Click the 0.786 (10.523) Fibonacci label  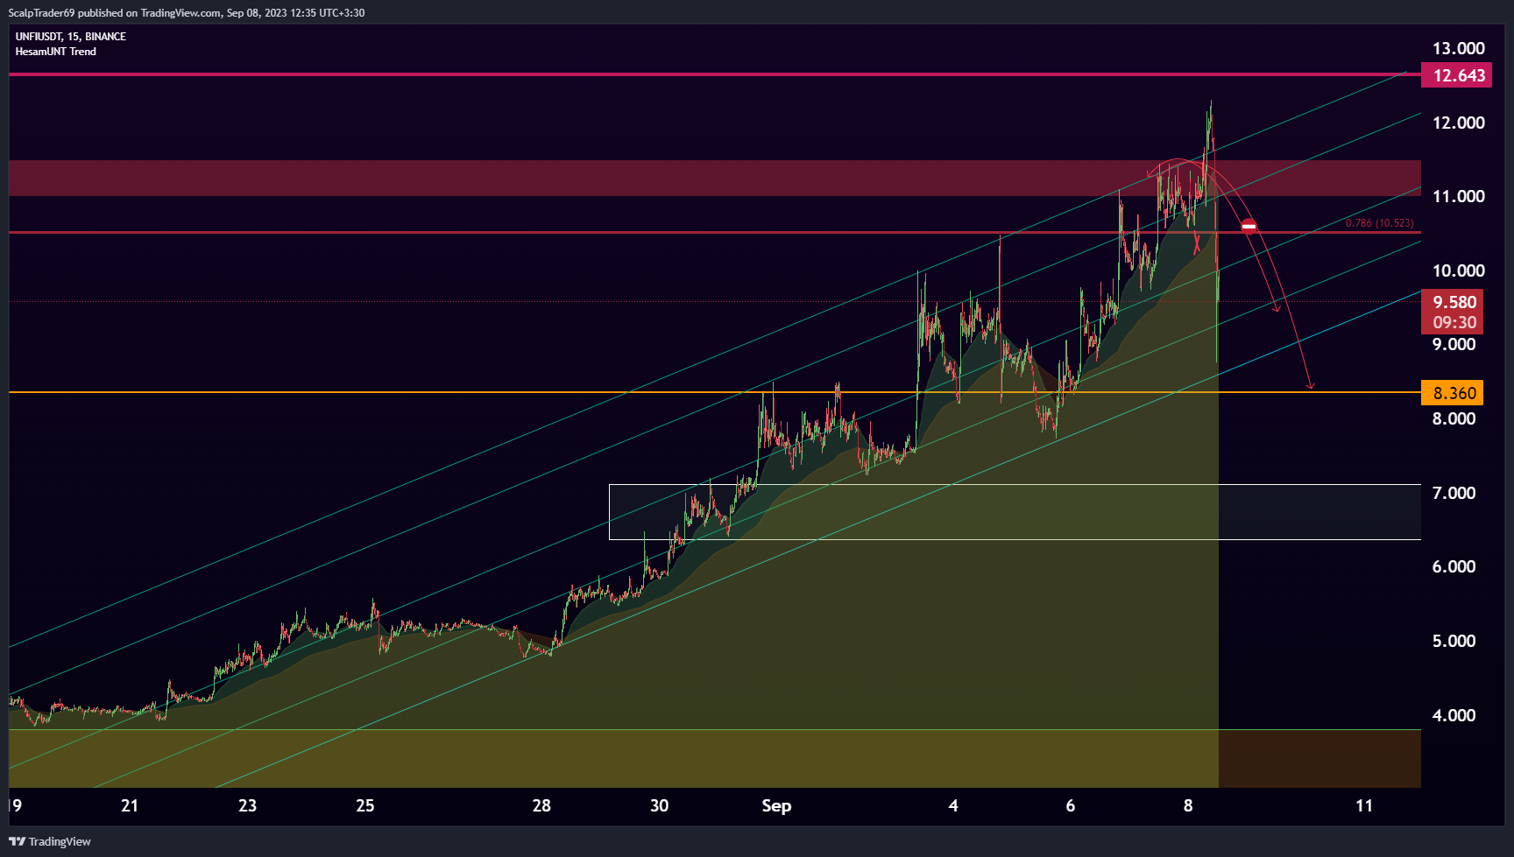1379,223
